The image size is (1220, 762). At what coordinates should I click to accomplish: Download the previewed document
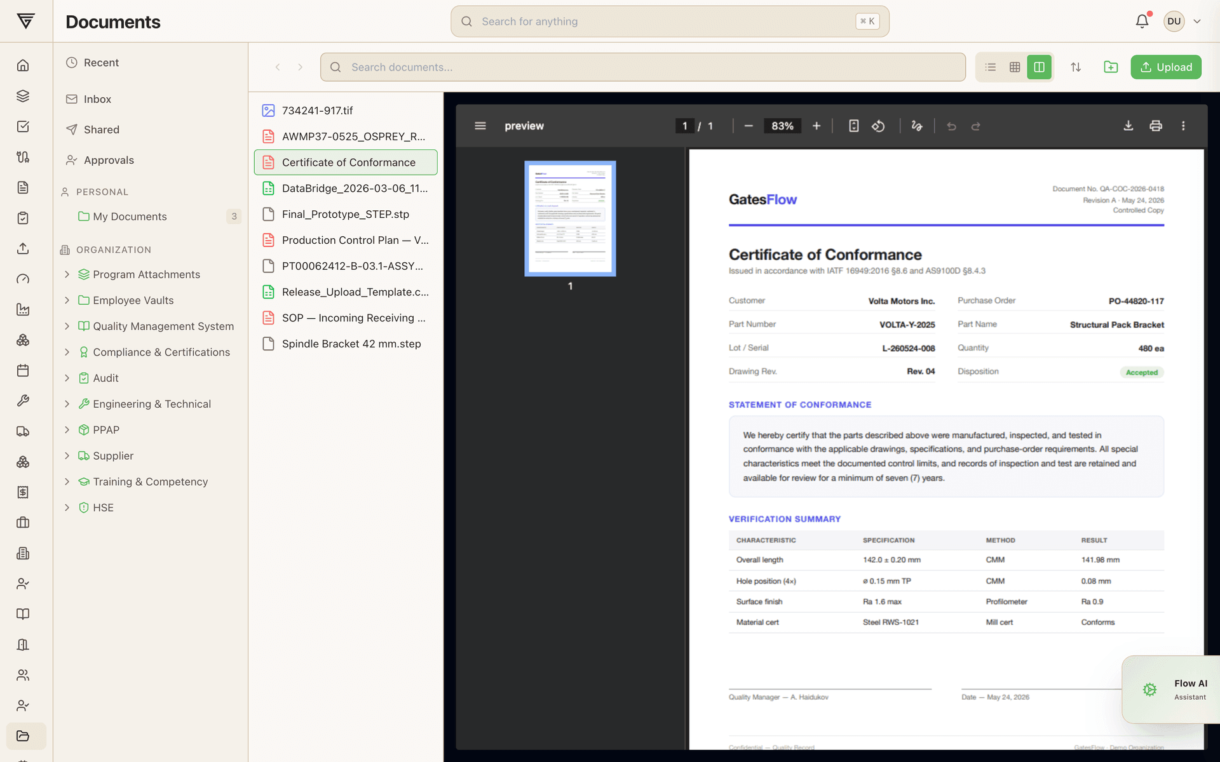[x=1128, y=126]
